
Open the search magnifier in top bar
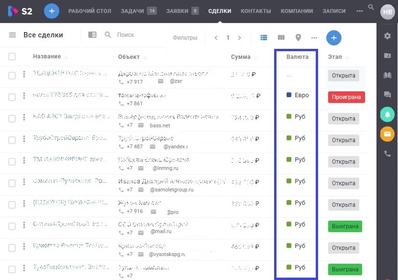tap(371, 7)
